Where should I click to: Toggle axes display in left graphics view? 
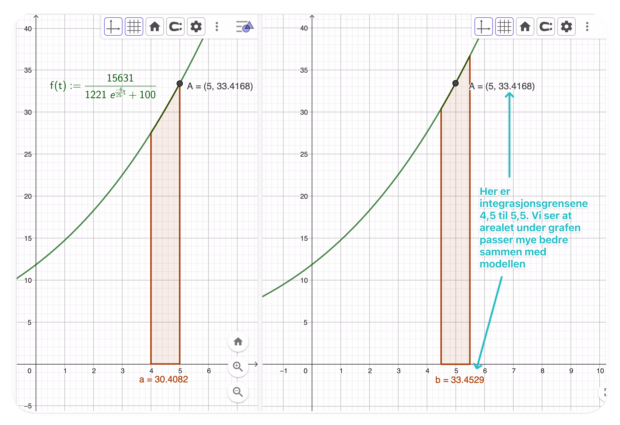point(113,27)
